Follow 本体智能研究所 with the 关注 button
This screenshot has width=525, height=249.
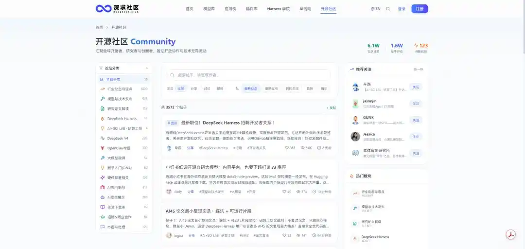click(416, 153)
